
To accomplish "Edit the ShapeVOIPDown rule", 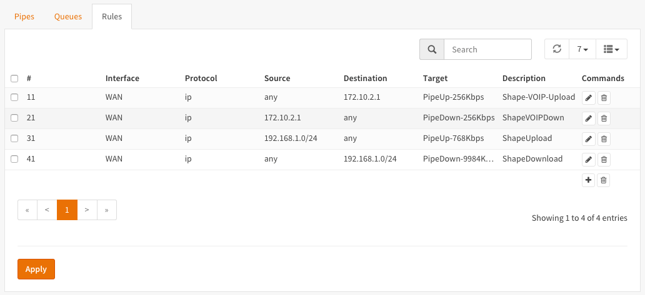I will 588,118.
